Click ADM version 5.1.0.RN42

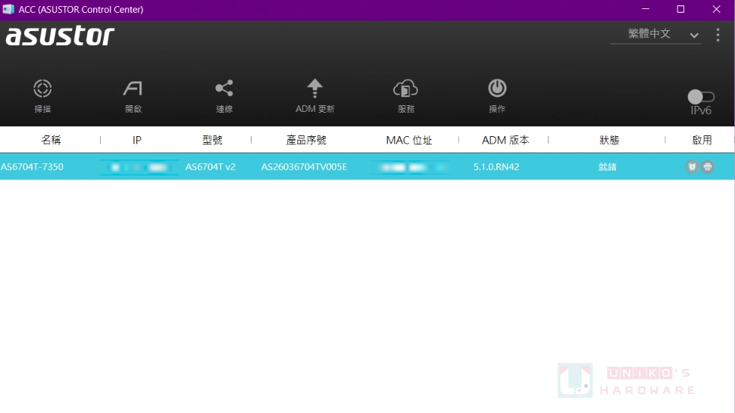(496, 167)
